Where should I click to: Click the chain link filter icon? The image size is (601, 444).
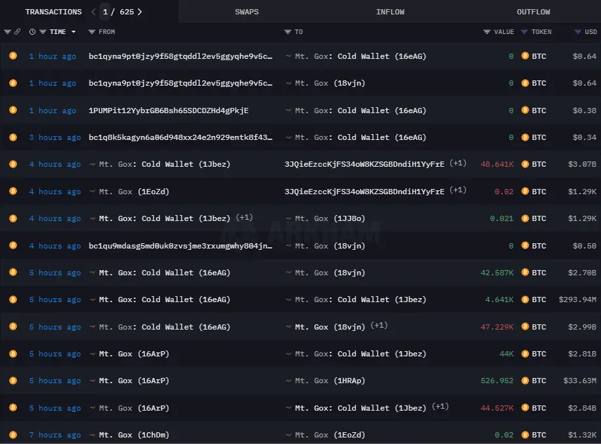(17, 32)
